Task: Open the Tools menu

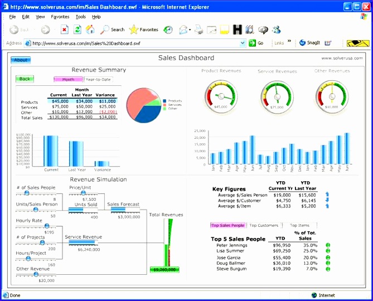Action: point(81,17)
